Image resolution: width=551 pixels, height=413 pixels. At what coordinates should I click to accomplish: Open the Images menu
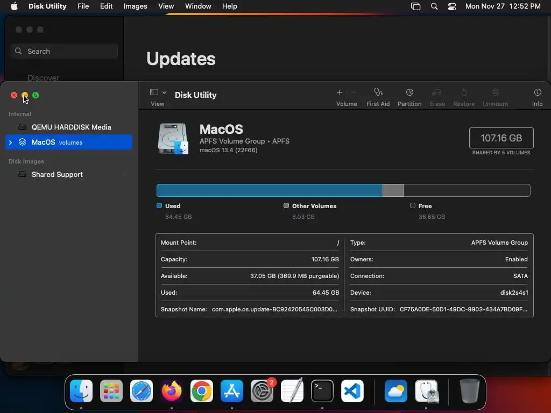(x=135, y=6)
